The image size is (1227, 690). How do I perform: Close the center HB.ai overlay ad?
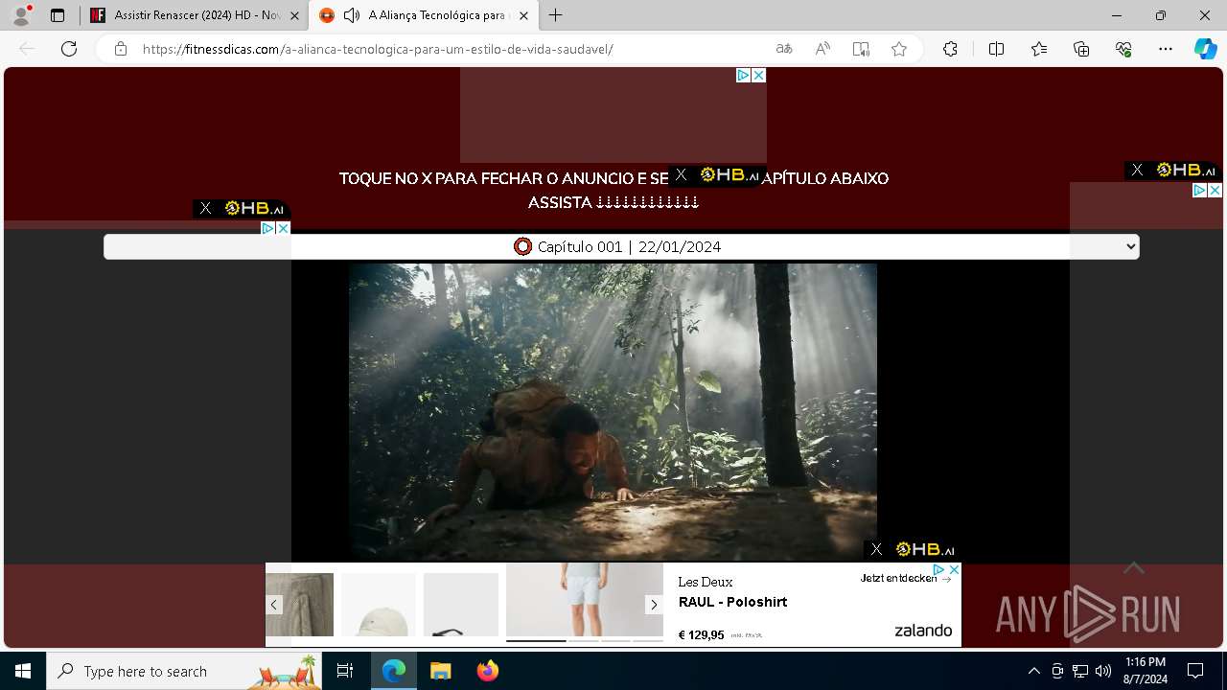click(681, 174)
